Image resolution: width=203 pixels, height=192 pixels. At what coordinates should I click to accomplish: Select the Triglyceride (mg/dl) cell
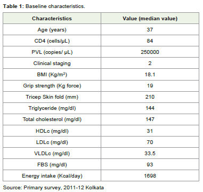point(52,108)
